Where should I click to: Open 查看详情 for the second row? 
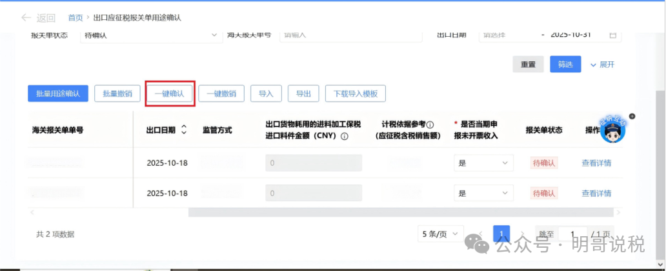click(x=596, y=194)
